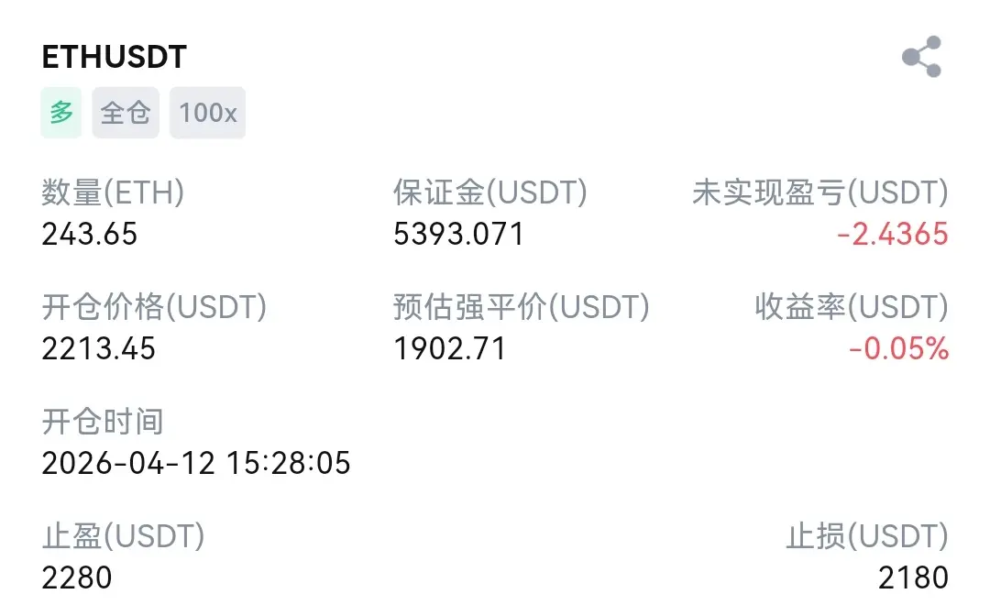Tap the 未实现盈亏(USDT) label
This screenshot has width=990, height=605.
point(819,192)
